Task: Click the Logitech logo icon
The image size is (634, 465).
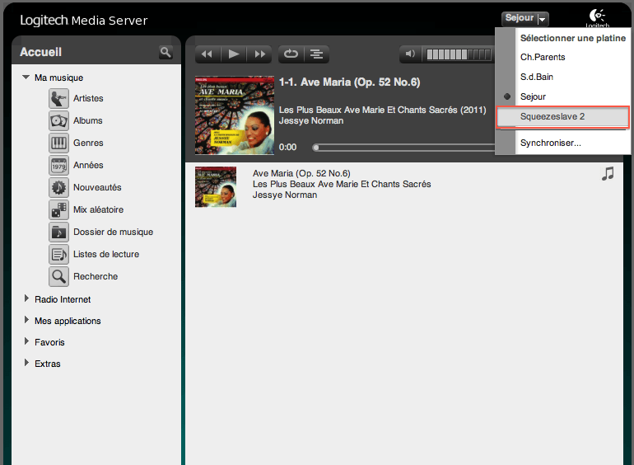Action: pos(597,16)
